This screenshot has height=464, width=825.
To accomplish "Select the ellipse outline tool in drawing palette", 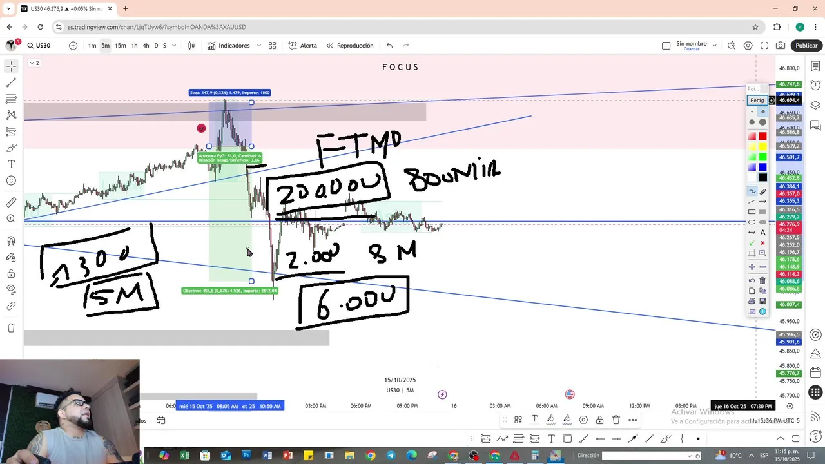I will click(752, 222).
